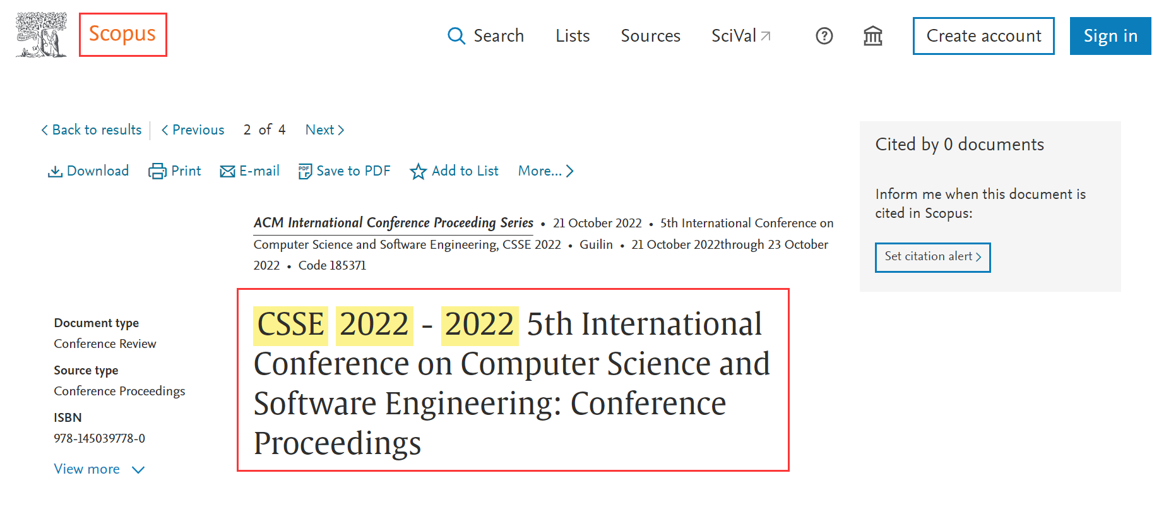
Task: Click Conference Review document type text
Action: coord(105,344)
